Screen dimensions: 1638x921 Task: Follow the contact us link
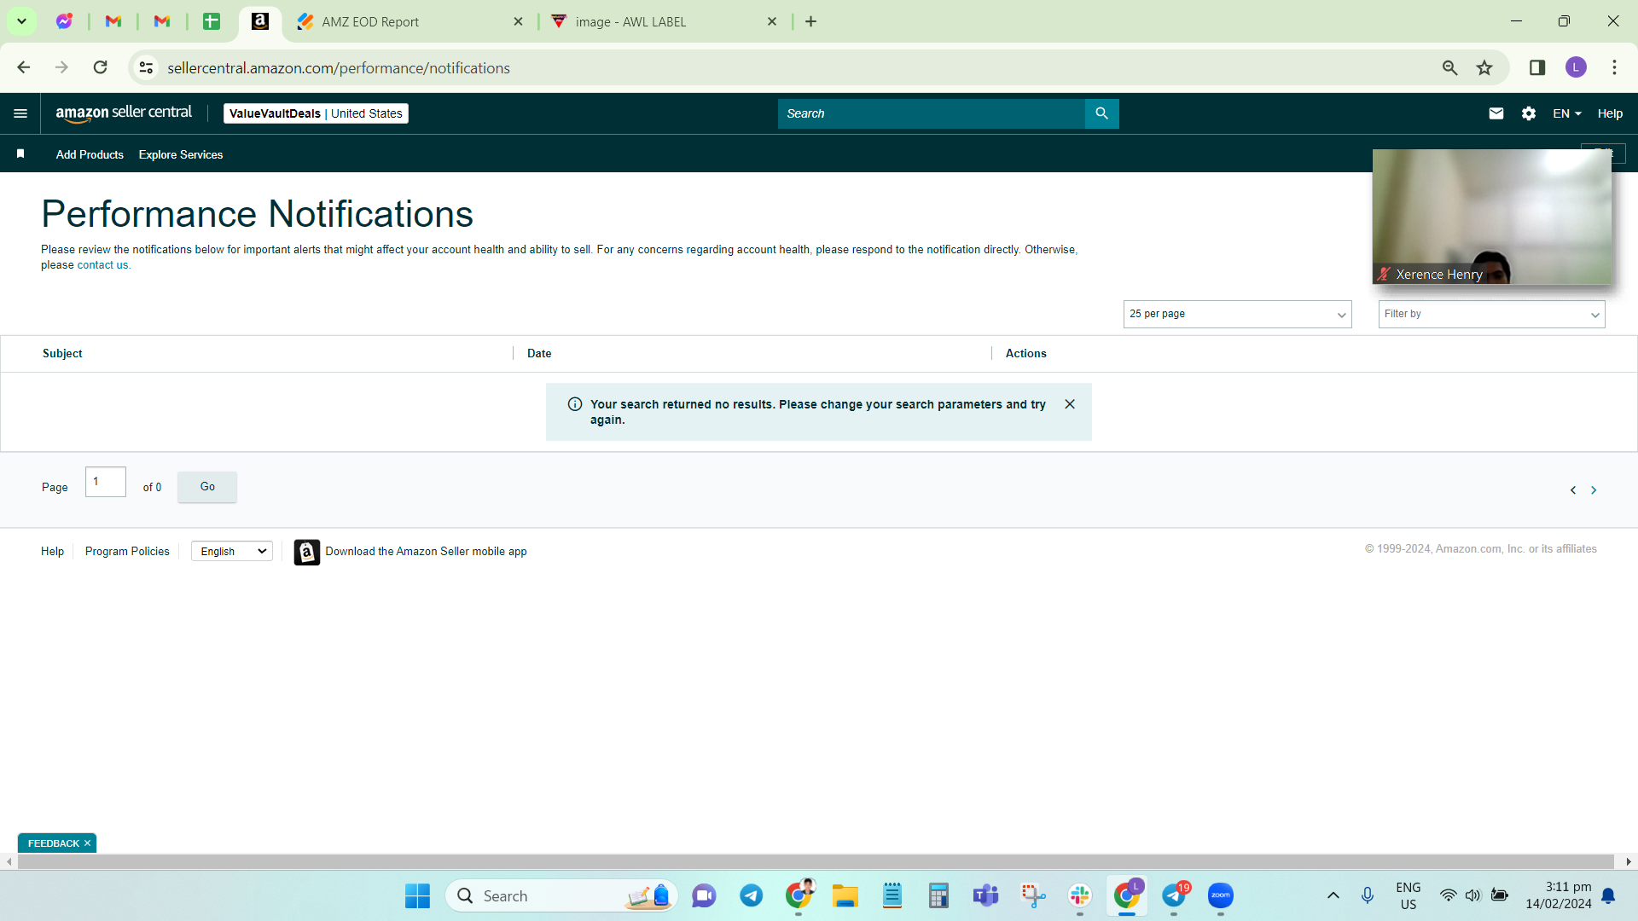coord(103,265)
